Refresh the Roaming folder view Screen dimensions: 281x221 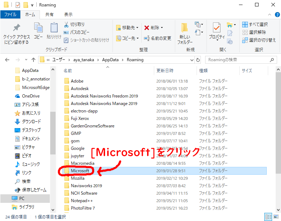click(198, 60)
